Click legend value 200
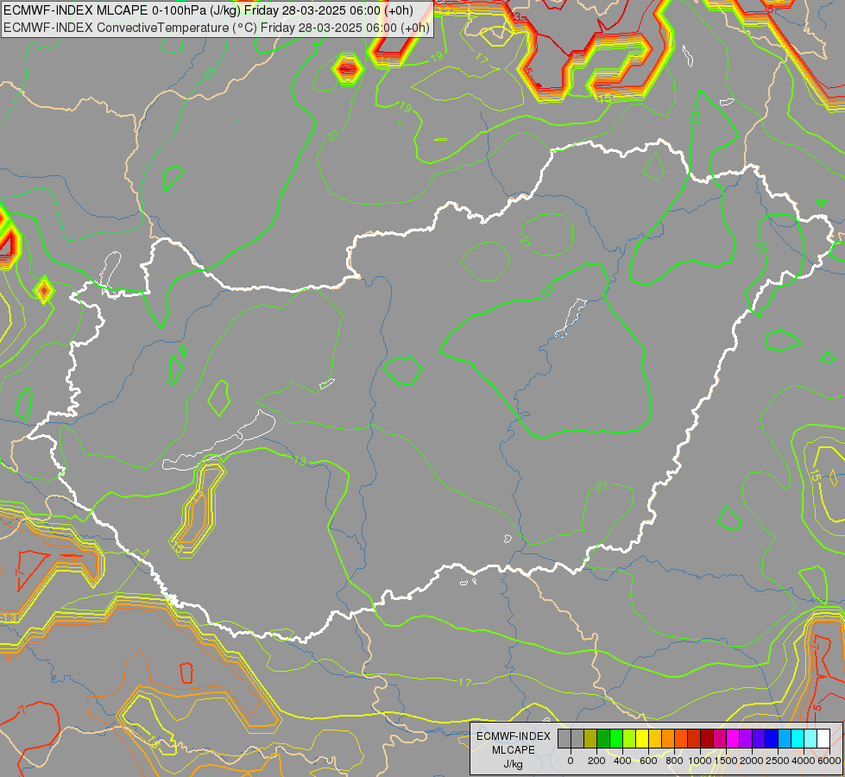This screenshot has width=845, height=777. coord(596,761)
